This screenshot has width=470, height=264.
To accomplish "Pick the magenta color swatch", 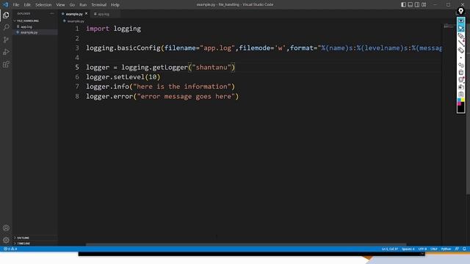I will coord(459,103).
